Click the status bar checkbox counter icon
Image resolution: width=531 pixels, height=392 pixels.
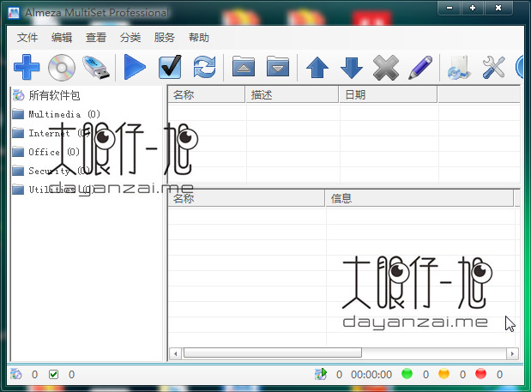click(x=54, y=374)
